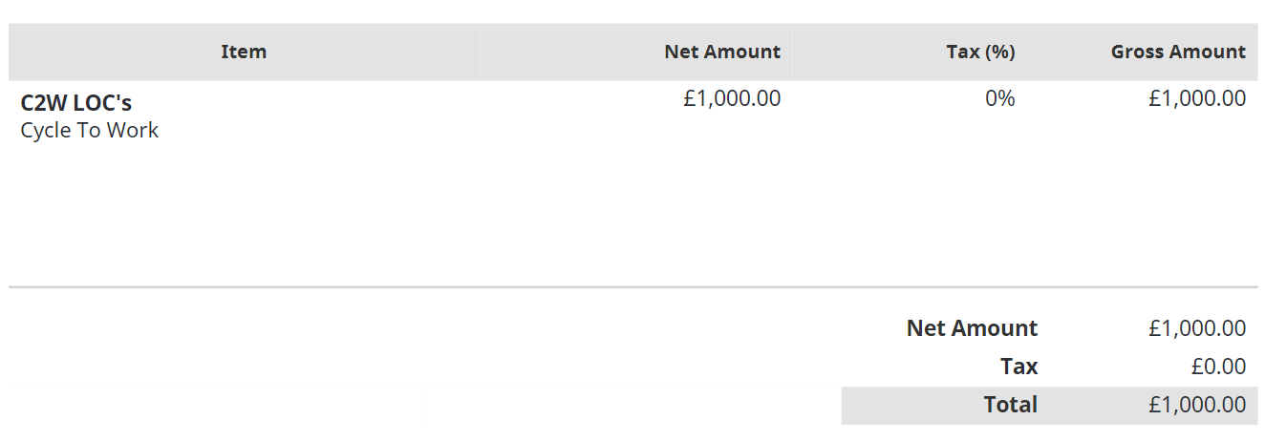The image size is (1265, 441).
Task: Click the Total value £1,000.00
Action: pos(1197,405)
